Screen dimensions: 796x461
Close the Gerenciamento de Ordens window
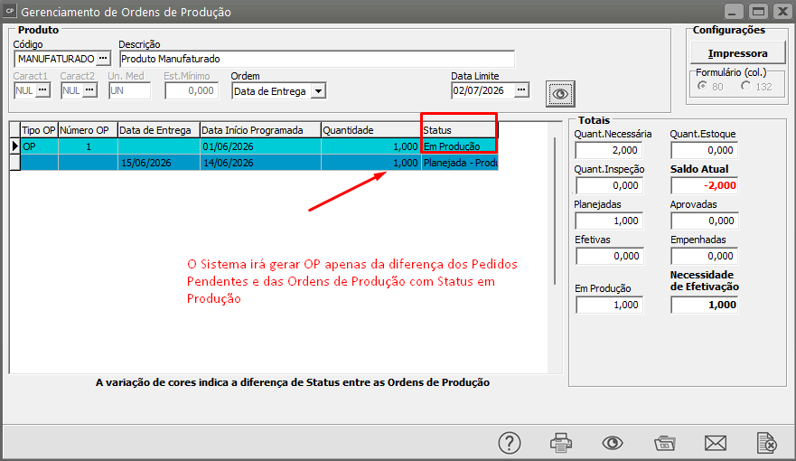(782, 11)
